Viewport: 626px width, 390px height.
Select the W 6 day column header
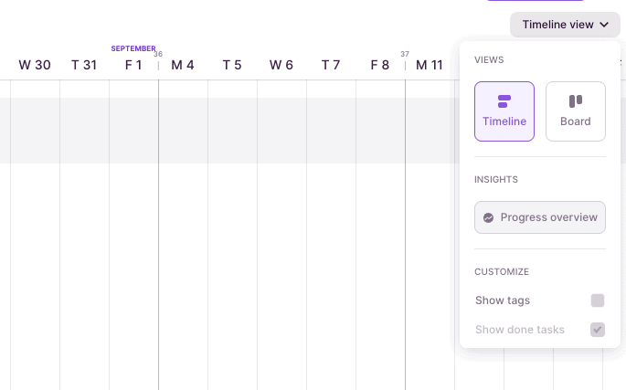pos(281,65)
